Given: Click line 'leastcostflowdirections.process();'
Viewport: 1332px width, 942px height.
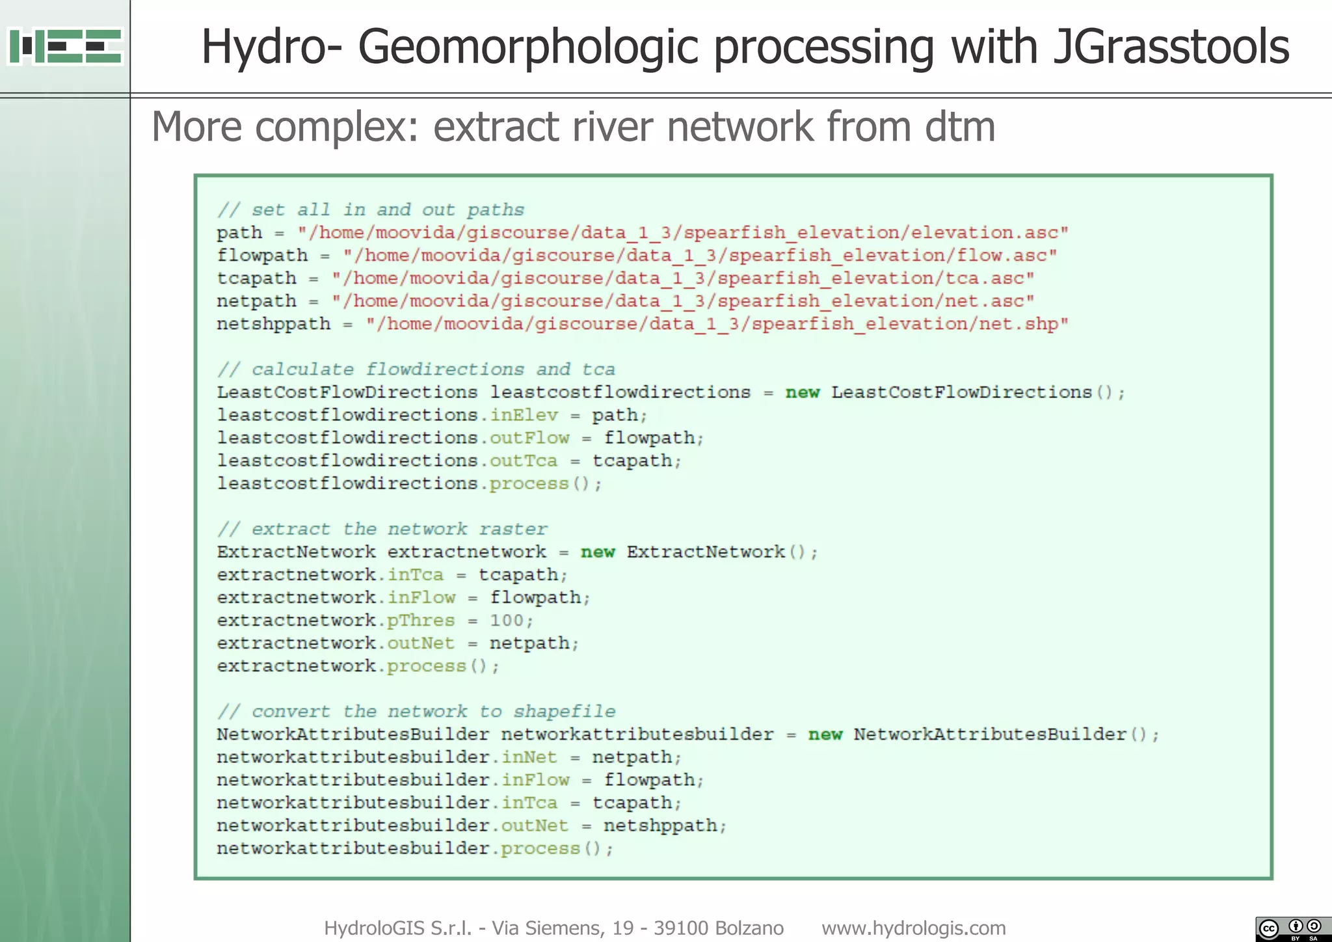Looking at the screenshot, I should [410, 483].
